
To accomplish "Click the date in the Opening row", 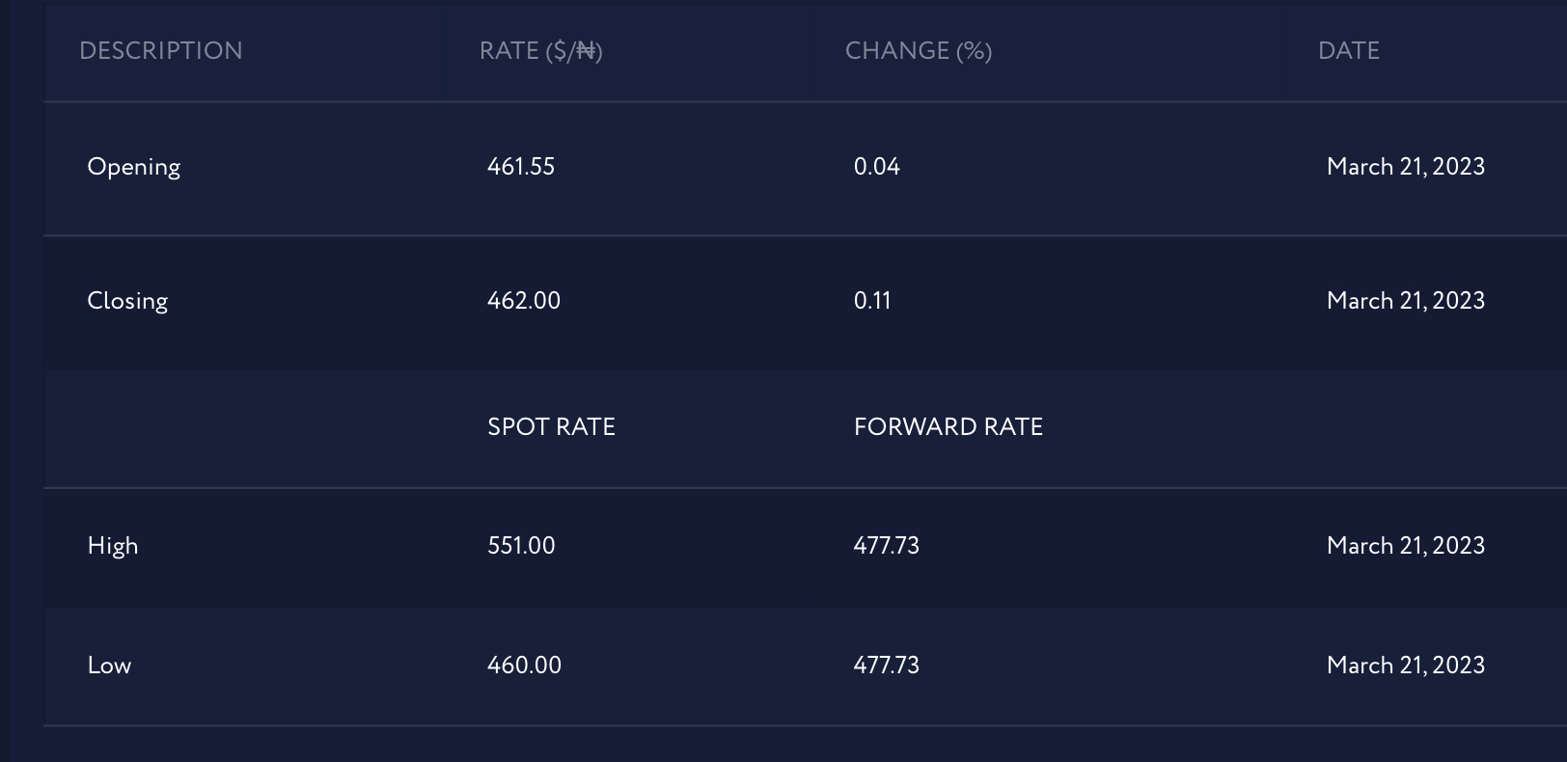I will point(1405,167).
